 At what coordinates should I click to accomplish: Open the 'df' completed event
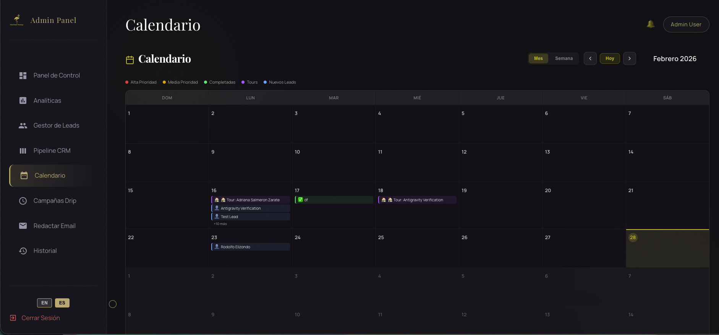click(x=334, y=200)
